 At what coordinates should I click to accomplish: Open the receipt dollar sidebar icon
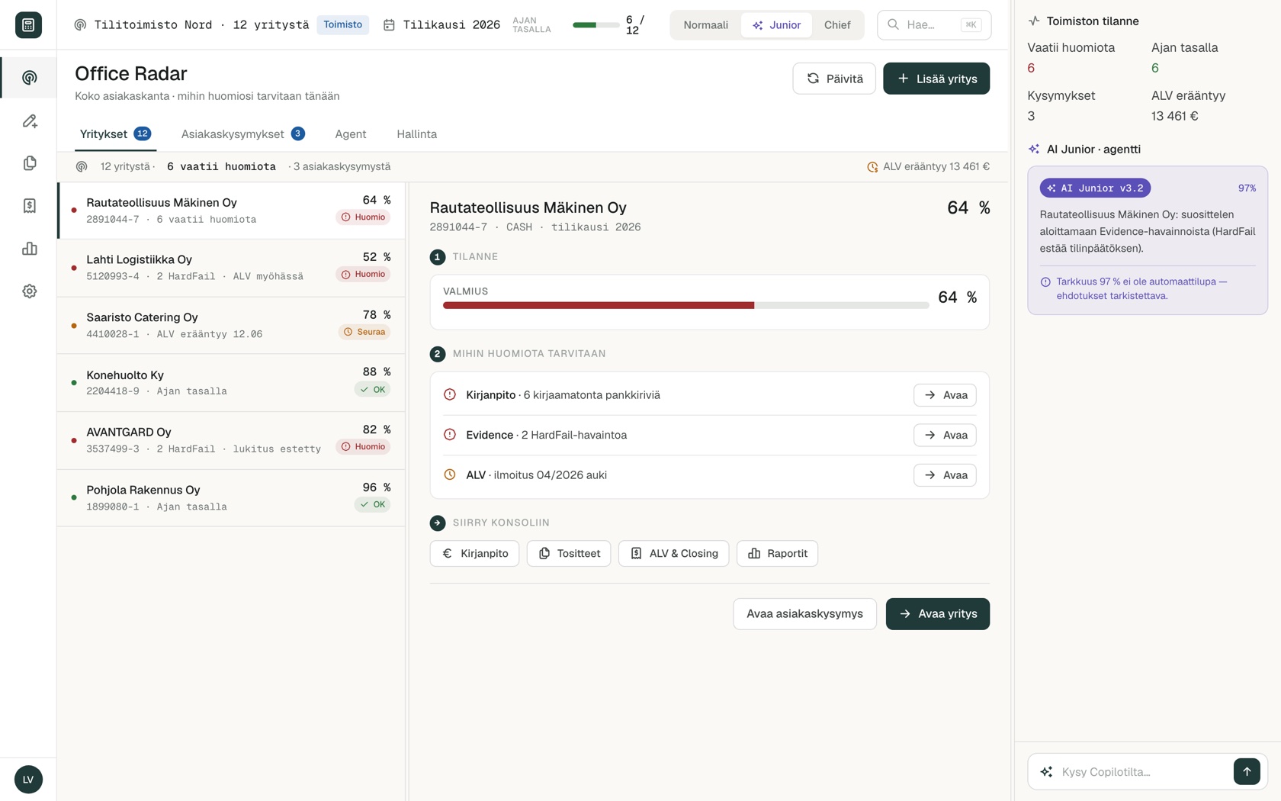(29, 206)
